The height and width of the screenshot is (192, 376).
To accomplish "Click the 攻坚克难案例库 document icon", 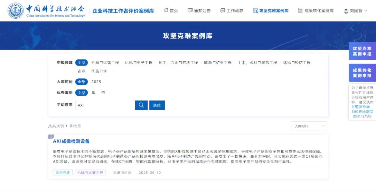I will point(256,11).
